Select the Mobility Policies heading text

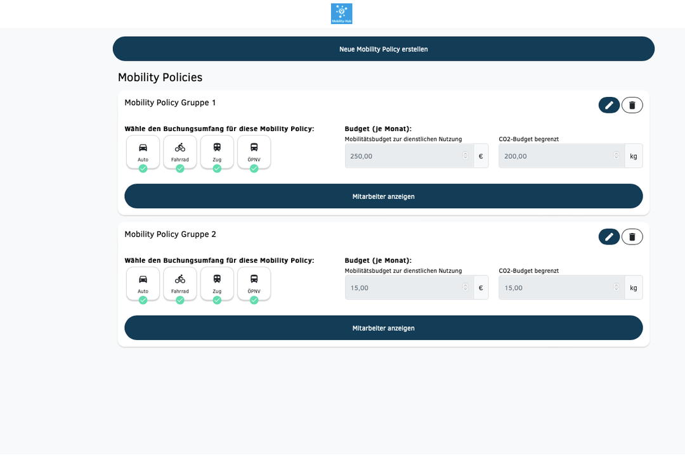tap(160, 77)
